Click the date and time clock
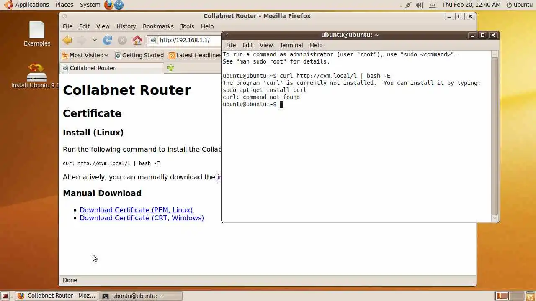The image size is (536, 301). 471,5
